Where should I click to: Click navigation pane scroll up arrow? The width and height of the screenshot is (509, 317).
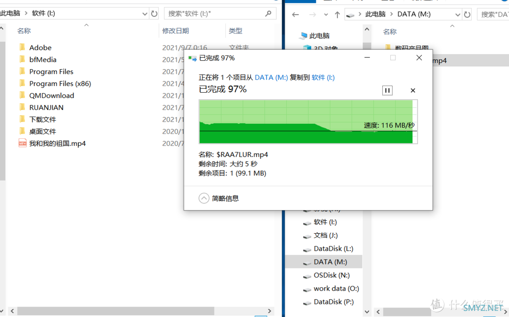tap(367, 29)
